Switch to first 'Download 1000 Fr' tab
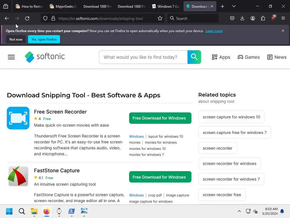Image resolution: width=290 pixels, height=218 pixels. [x=97, y=7]
